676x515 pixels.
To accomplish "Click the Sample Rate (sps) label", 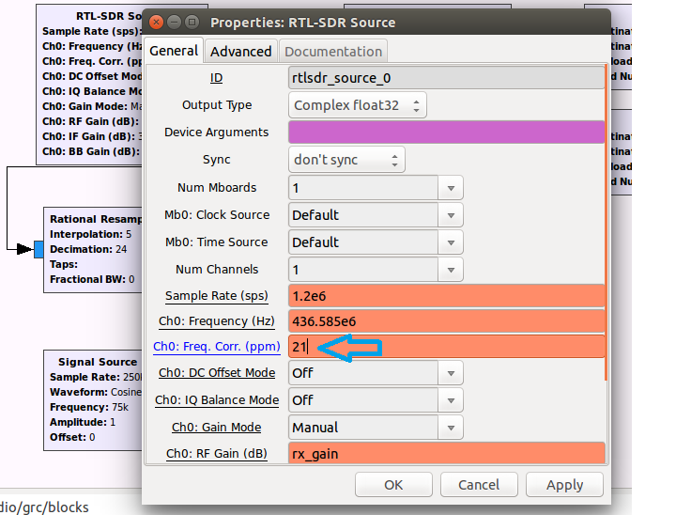I will point(217,296).
